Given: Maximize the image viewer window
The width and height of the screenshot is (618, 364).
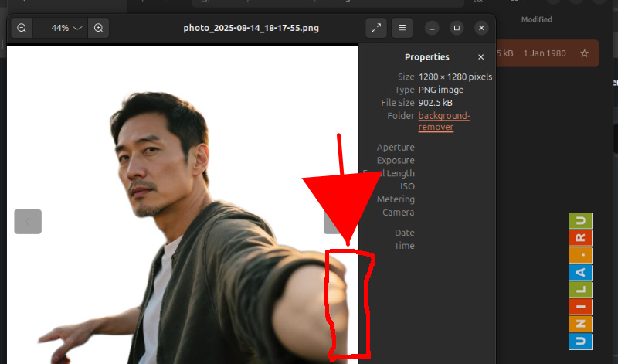Looking at the screenshot, I should [457, 28].
